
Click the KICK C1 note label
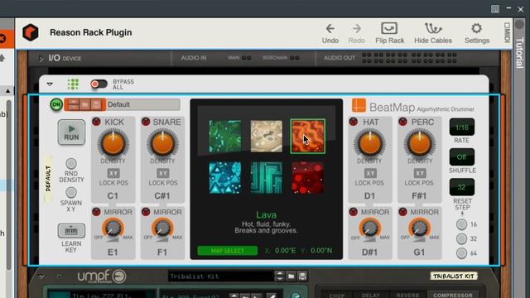(x=113, y=195)
